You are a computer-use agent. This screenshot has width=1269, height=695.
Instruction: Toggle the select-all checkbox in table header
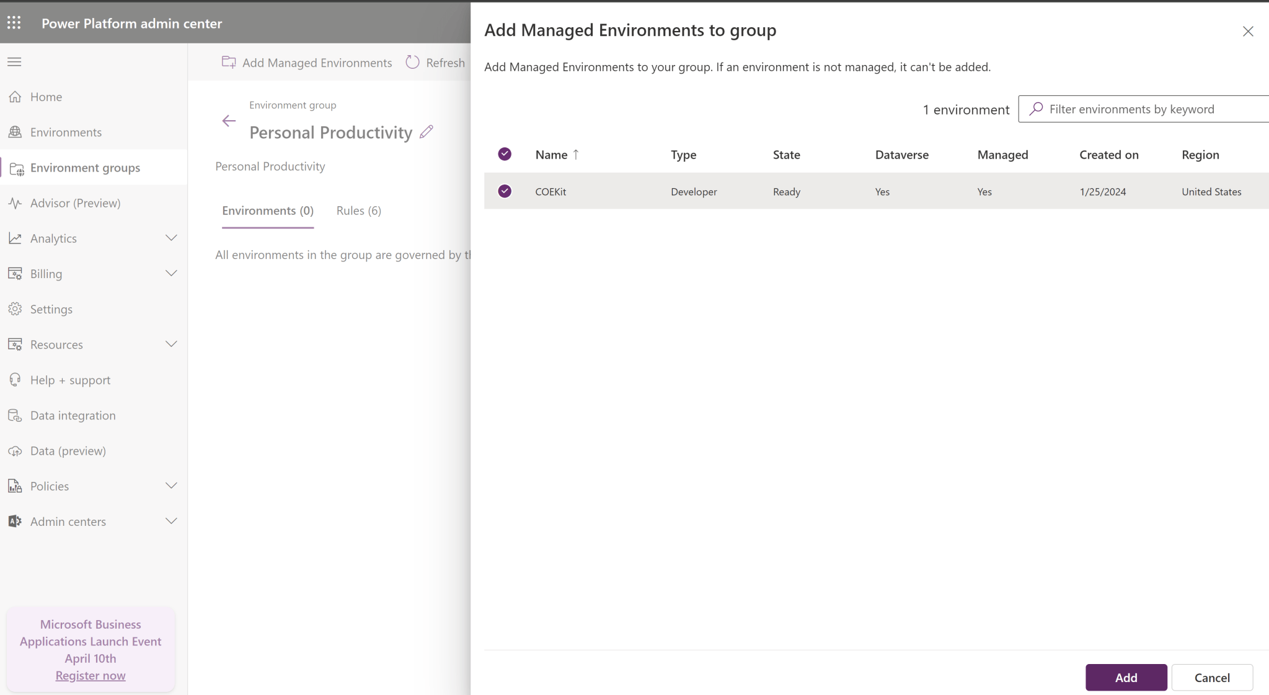(504, 154)
